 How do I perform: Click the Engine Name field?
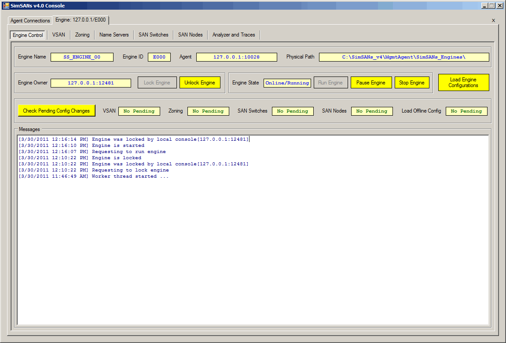click(82, 57)
